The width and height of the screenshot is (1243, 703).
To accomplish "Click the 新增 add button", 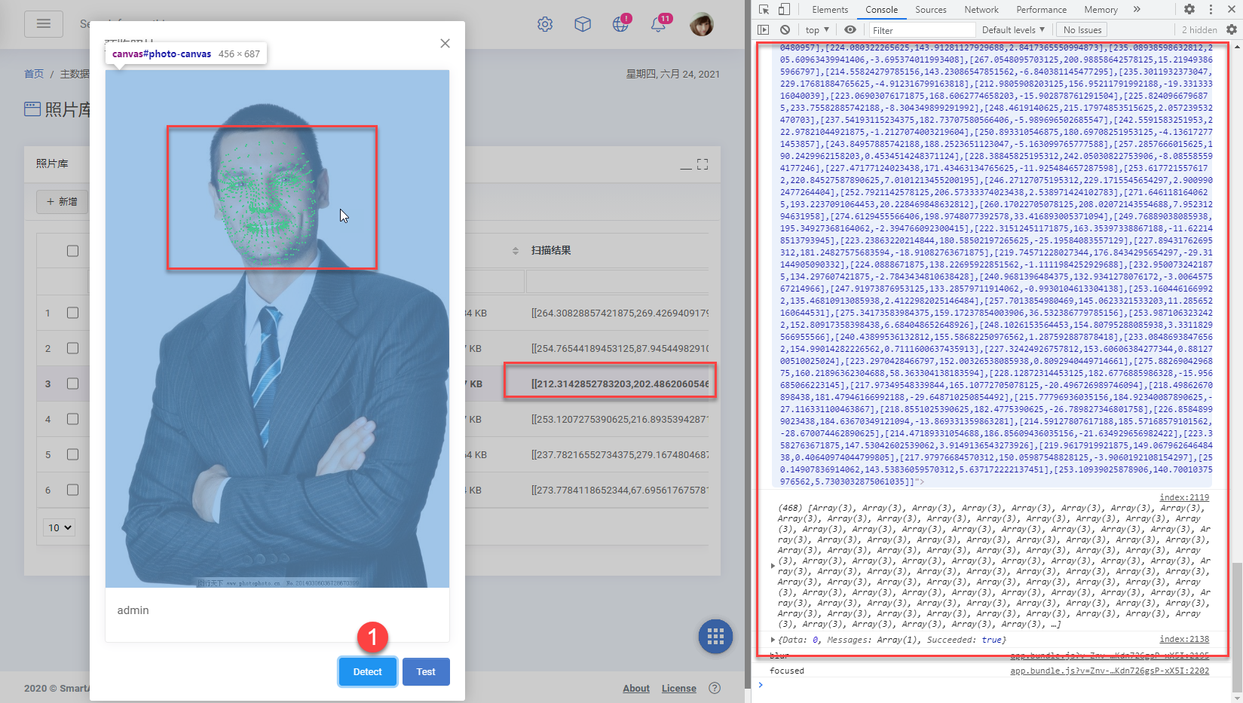I will 62,201.
